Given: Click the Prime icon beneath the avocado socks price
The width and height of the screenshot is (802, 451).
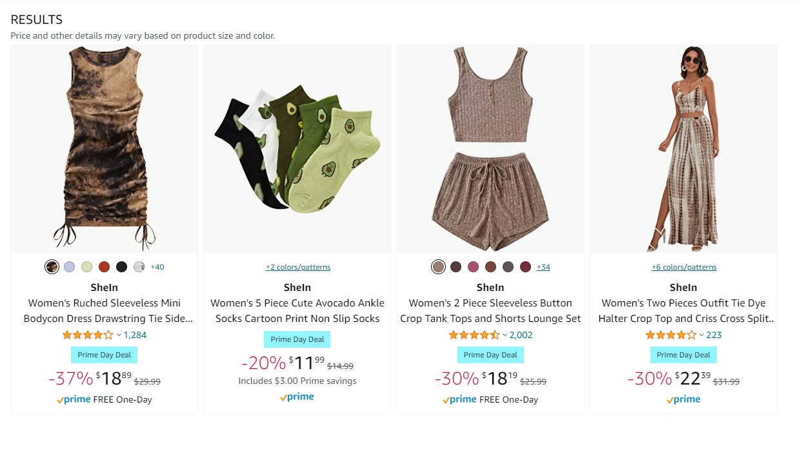Looking at the screenshot, I should point(297,397).
